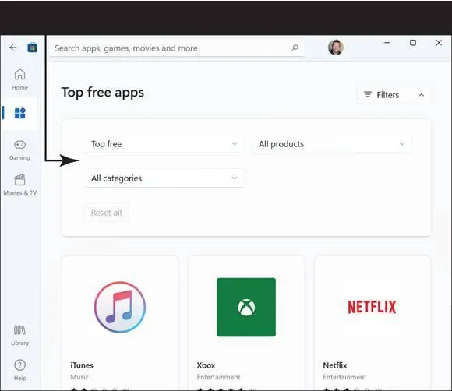Maximize the Store window

(413, 43)
